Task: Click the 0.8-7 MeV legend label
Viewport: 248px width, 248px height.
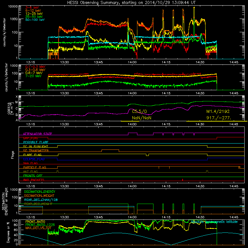Action: (x=34, y=73)
